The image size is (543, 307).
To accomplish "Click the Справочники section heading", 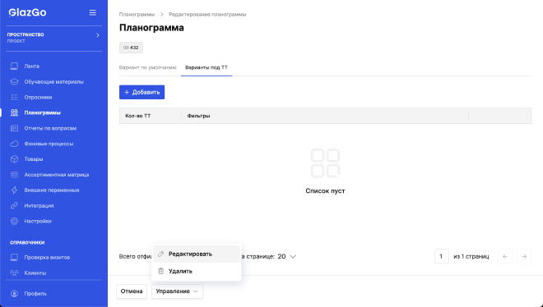I will pos(27,242).
